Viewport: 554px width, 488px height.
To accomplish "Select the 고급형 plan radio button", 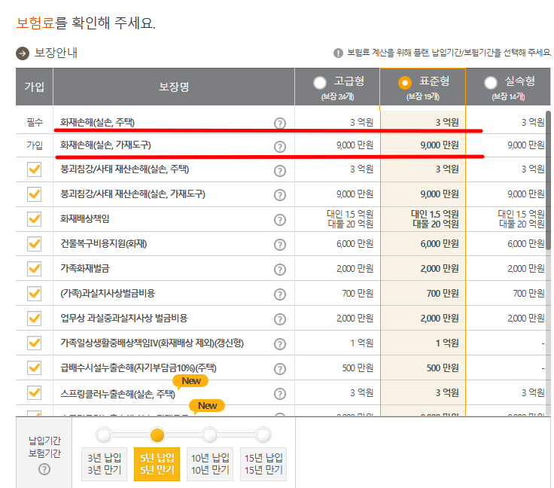I will click(x=320, y=83).
